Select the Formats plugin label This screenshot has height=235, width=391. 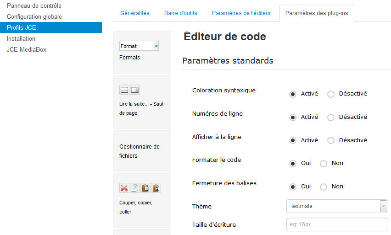click(130, 58)
